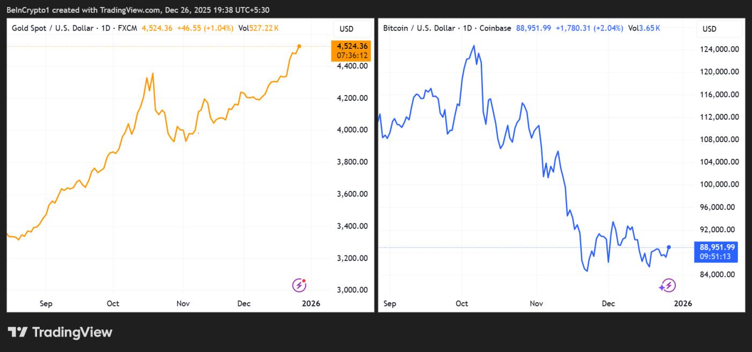
Task: Click the 2026 label on the gold time axis
Action: (x=312, y=303)
